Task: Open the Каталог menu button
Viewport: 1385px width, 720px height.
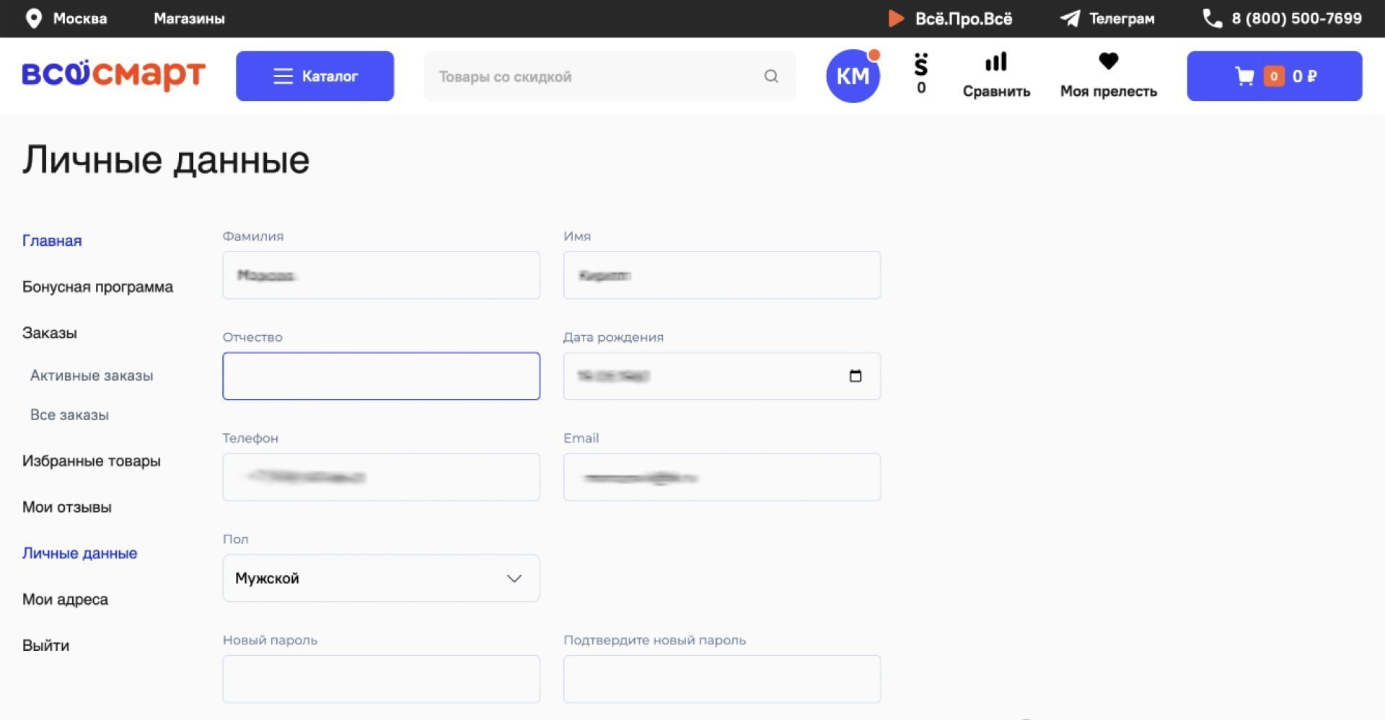Action: pyautogui.click(x=315, y=76)
